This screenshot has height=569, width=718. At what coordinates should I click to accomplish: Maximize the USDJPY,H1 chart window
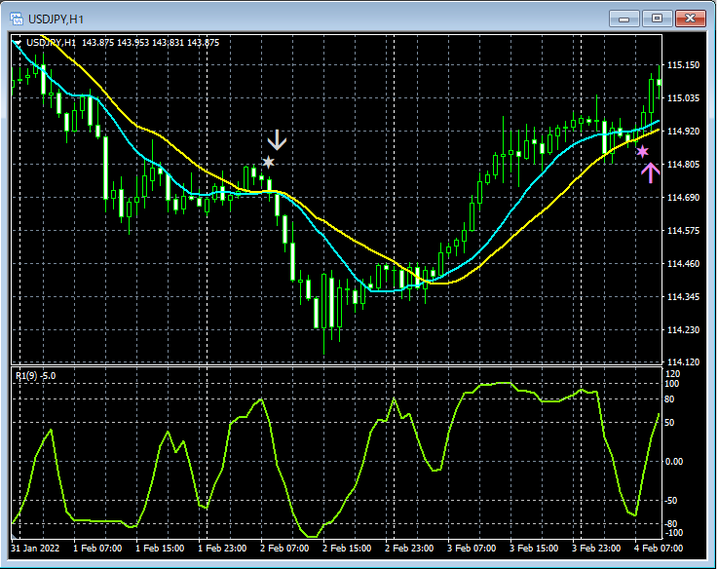(x=657, y=19)
